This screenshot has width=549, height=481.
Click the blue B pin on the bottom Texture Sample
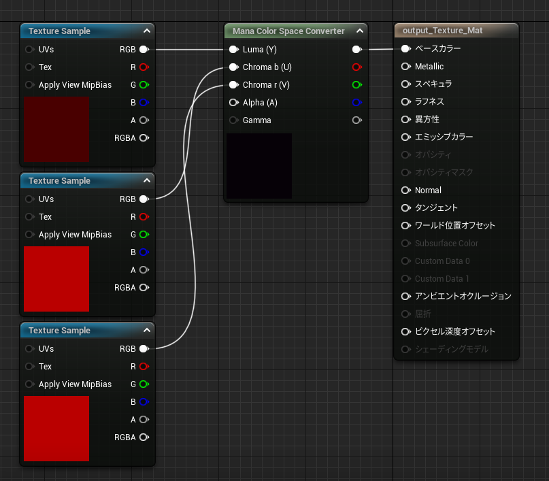tap(144, 402)
